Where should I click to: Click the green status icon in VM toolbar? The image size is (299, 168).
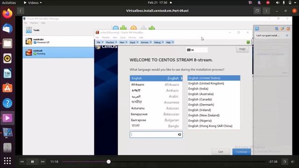(x=248, y=42)
